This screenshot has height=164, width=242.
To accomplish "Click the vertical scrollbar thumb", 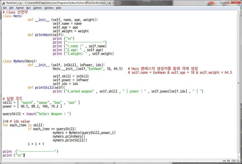I will point(239,83).
